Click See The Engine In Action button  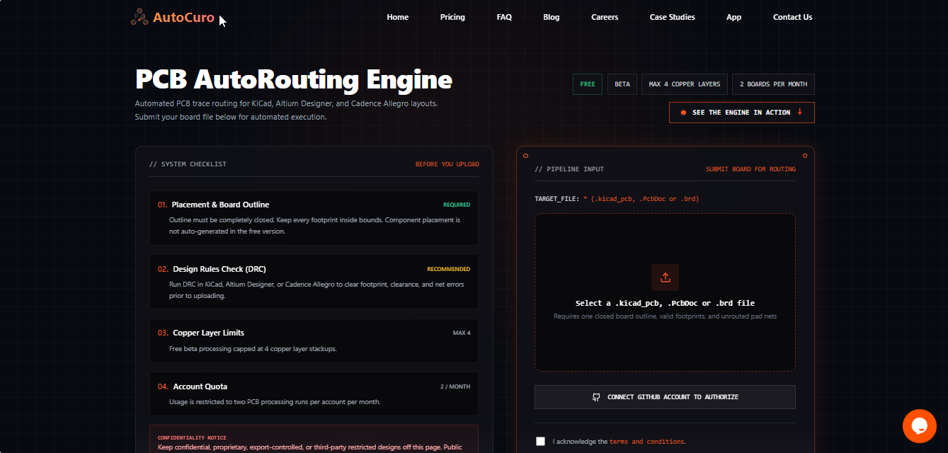[x=742, y=113]
